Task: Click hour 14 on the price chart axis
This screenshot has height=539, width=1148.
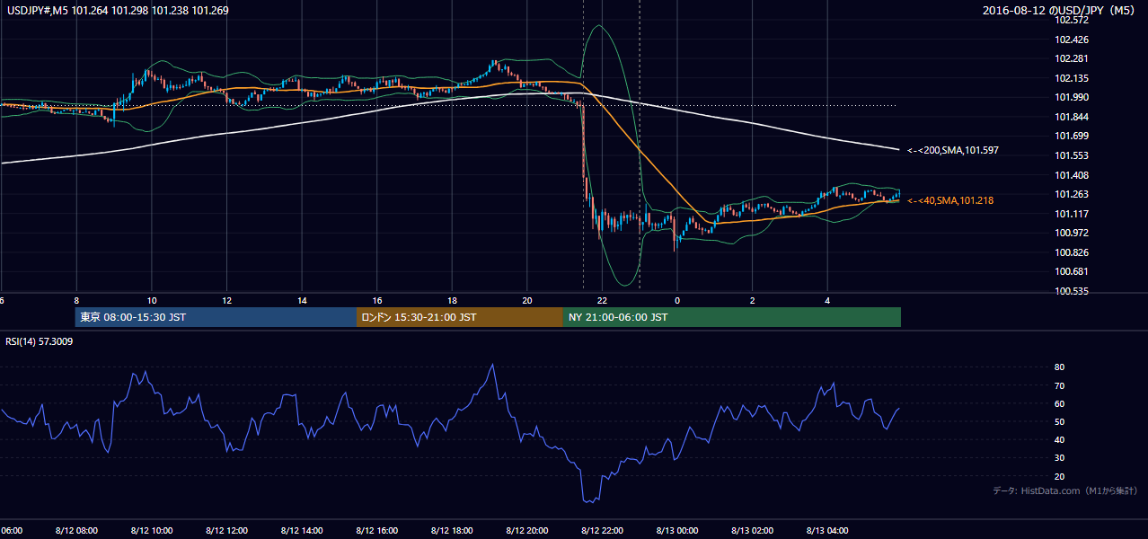Action: [302, 300]
